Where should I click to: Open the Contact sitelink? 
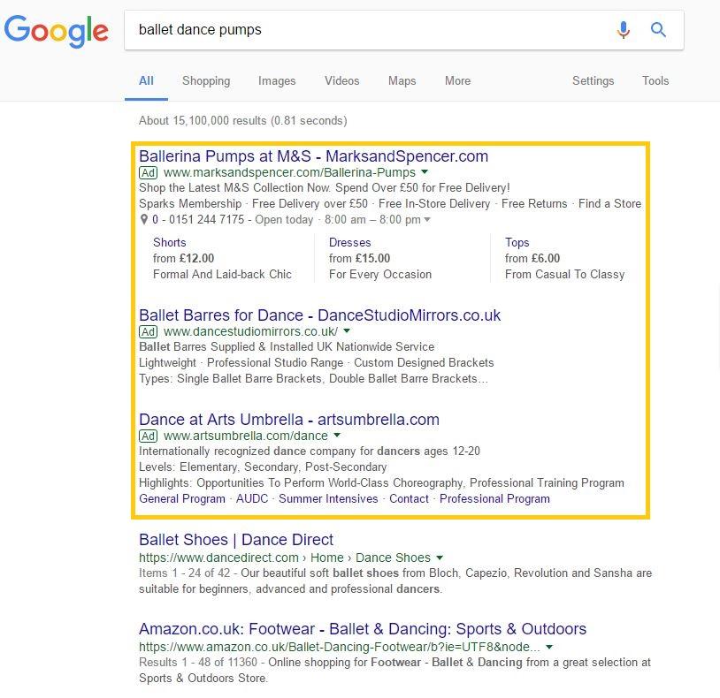click(409, 498)
